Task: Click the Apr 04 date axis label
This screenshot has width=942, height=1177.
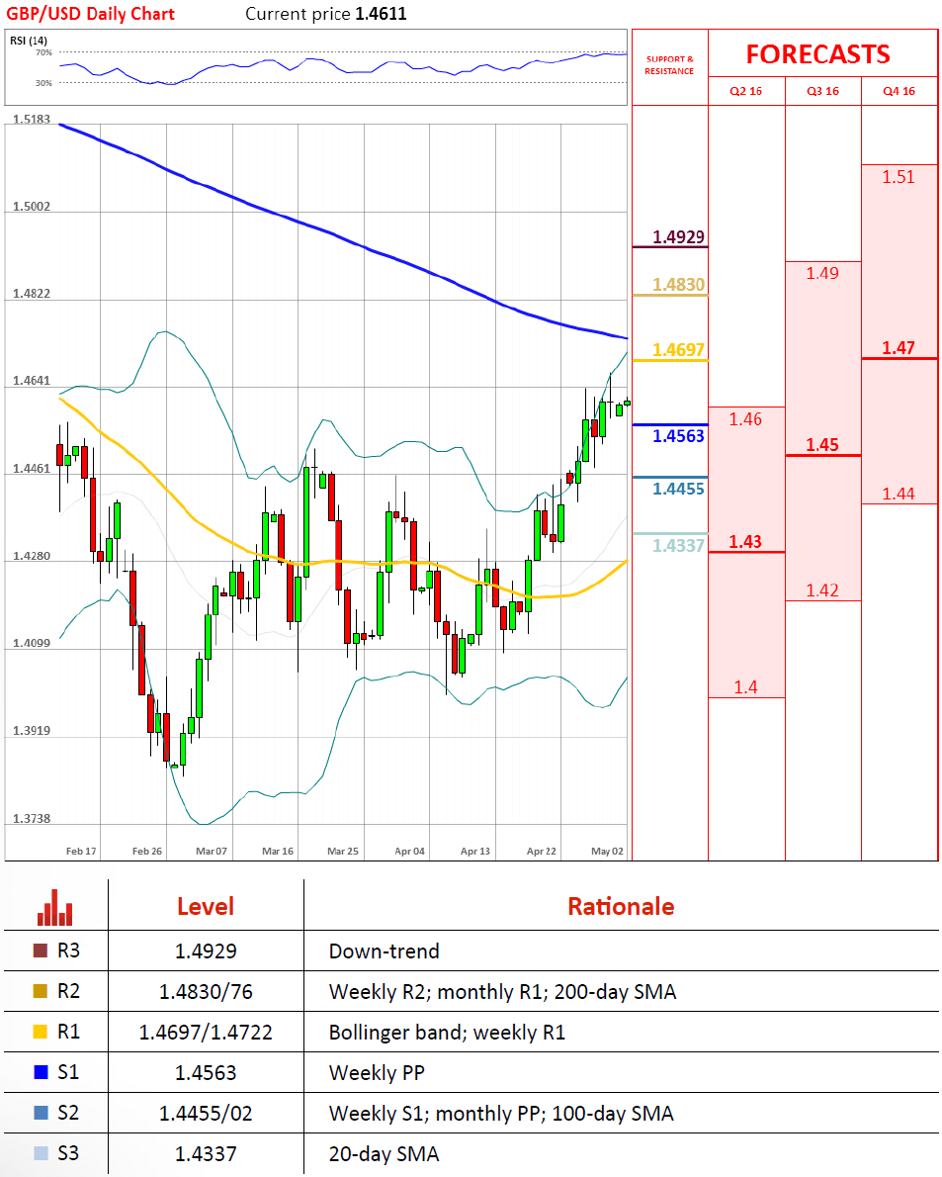Action: [409, 852]
